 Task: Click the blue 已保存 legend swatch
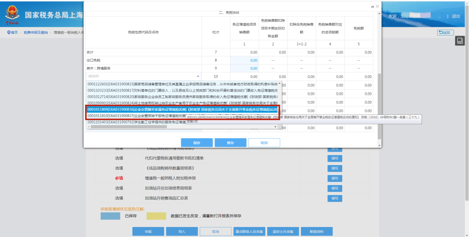(x=110, y=216)
